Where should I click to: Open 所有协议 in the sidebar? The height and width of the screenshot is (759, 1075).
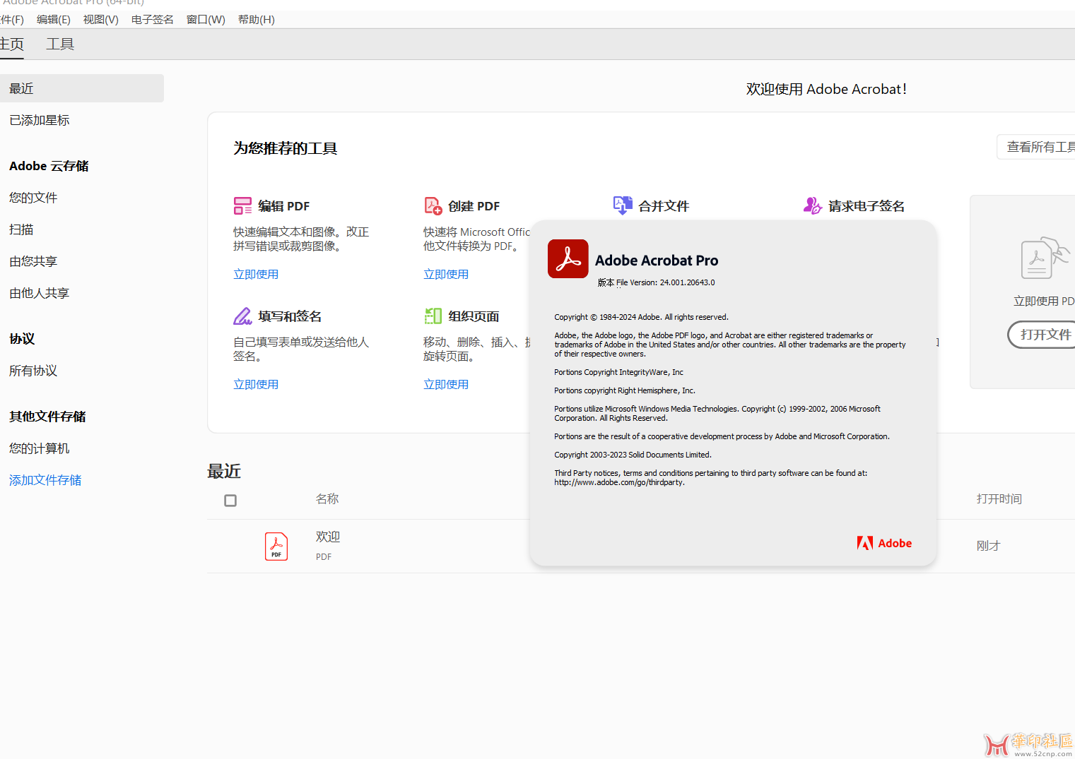[33, 371]
